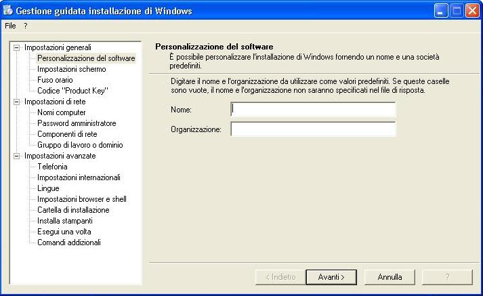This screenshot has width=483, height=296.
Task: Click the disabled maximize window button
Action: (457, 11)
